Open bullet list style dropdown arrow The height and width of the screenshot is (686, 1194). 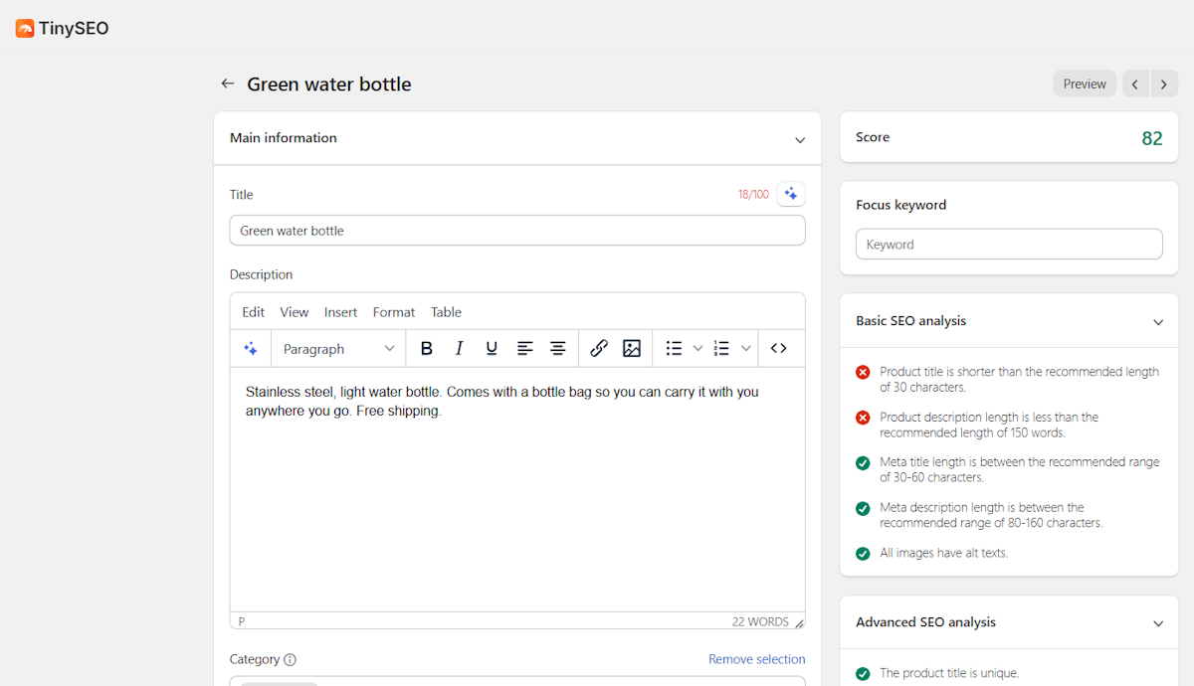(x=697, y=349)
